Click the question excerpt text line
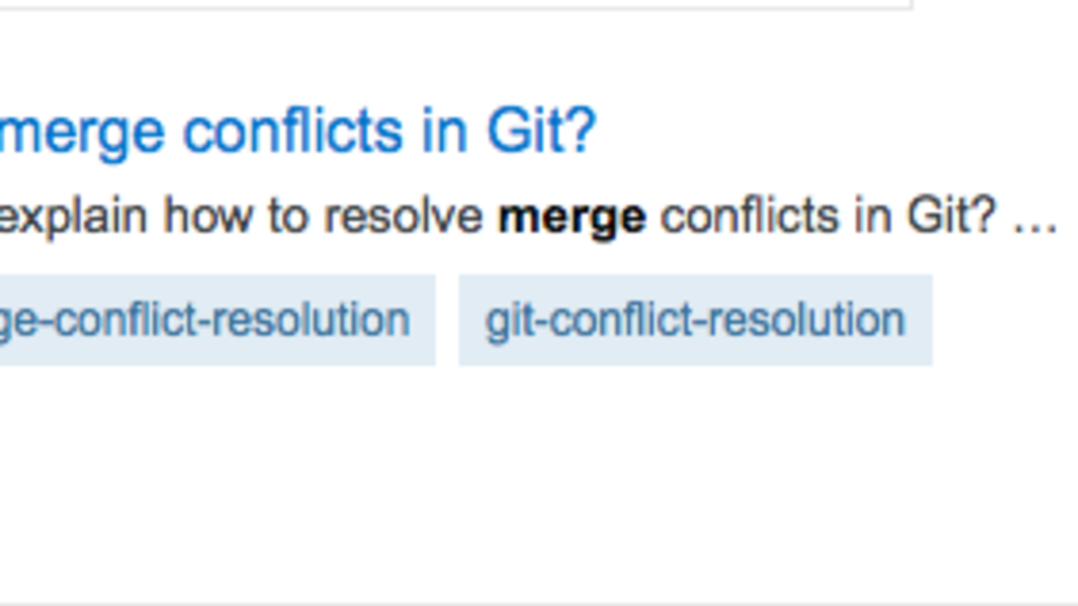Screen dimensions: 1078x606 pos(521,215)
